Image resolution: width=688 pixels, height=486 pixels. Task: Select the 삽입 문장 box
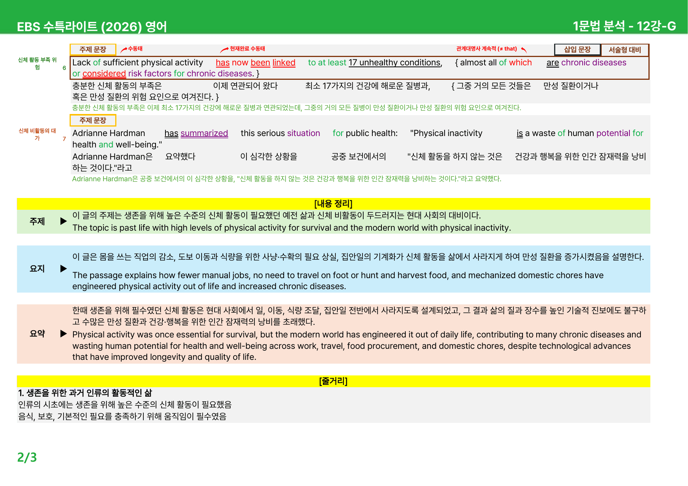[577, 49]
